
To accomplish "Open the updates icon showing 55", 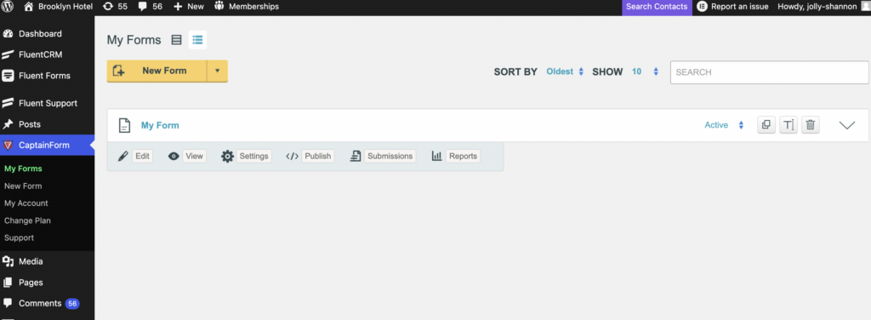I will pyautogui.click(x=115, y=7).
